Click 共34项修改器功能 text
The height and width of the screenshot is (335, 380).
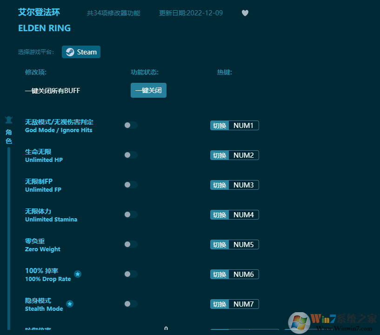click(x=113, y=13)
